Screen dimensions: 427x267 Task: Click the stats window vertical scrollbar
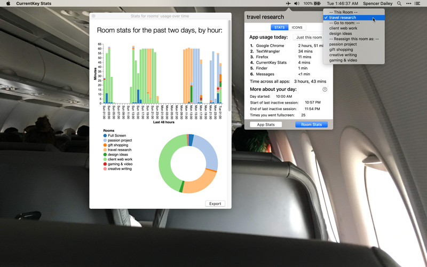pyautogui.click(x=230, y=65)
